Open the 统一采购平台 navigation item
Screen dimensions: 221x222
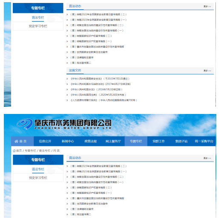[x=204, y=141]
